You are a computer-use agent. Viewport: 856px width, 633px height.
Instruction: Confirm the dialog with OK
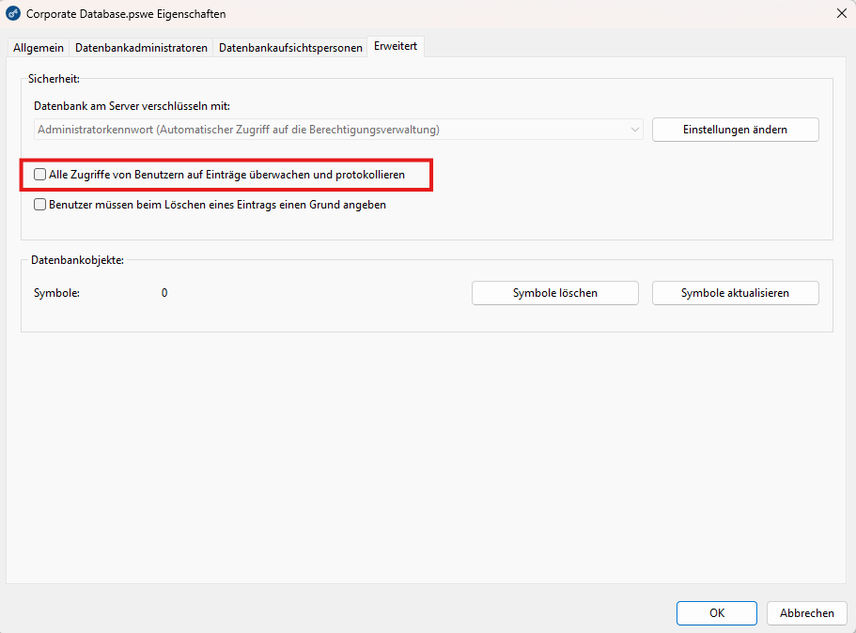(717, 613)
